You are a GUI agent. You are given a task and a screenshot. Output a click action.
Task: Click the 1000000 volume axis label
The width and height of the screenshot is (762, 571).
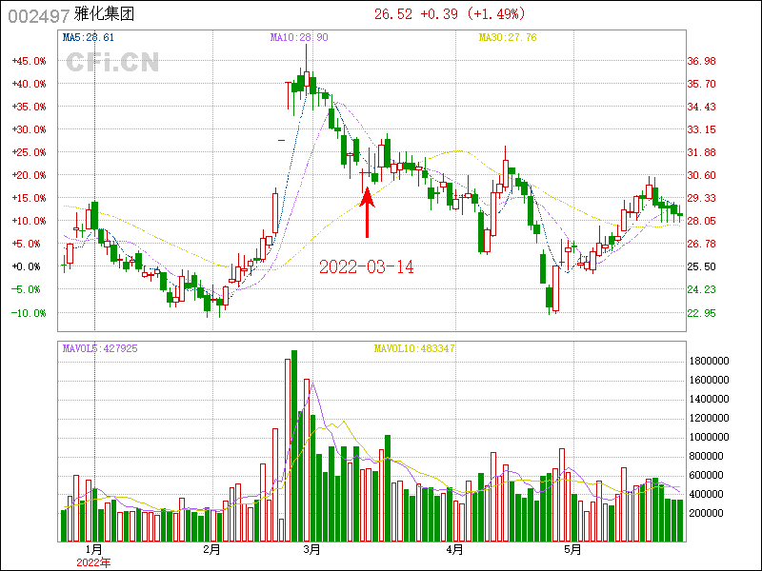tap(709, 437)
